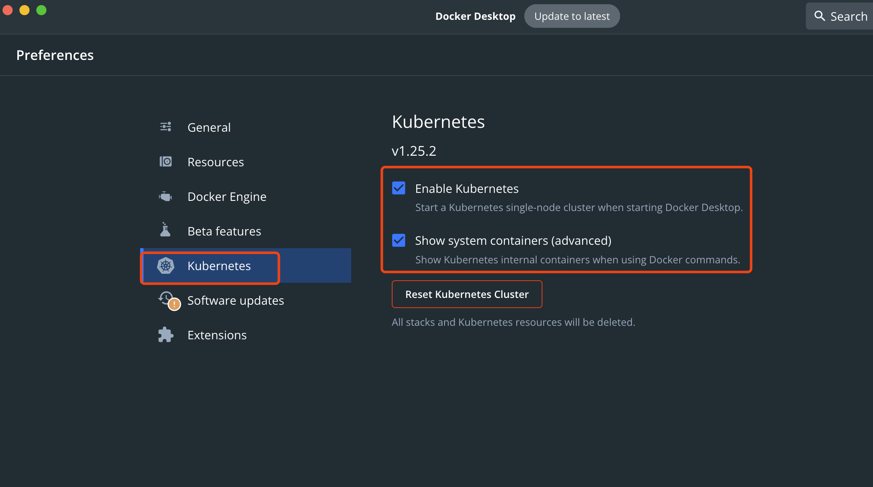873x487 pixels.
Task: Click the resources will be deleted note
Action: pyautogui.click(x=513, y=322)
